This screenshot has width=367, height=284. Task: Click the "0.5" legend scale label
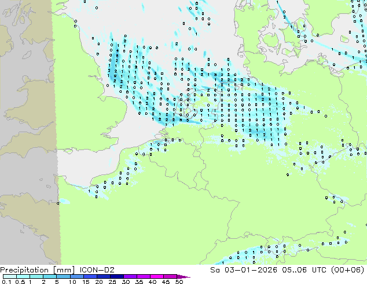coord(20,282)
